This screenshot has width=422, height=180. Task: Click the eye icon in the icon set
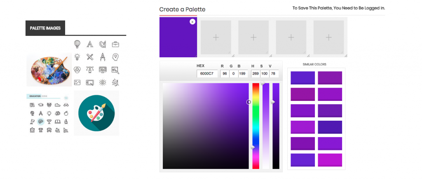(x=103, y=82)
